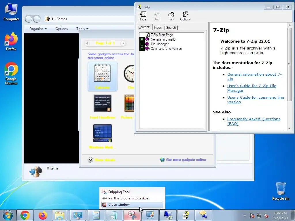
Task: Click the Command Line Version book icon
Action: coord(147,49)
